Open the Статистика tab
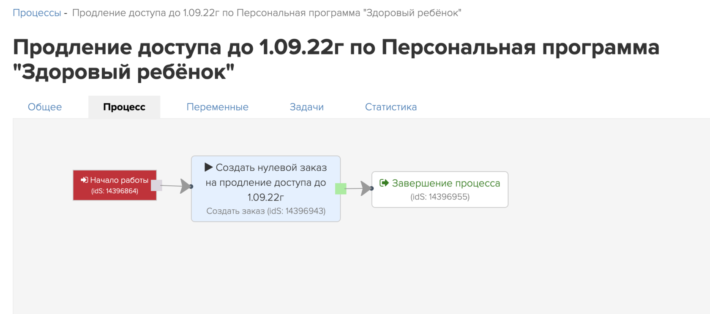The image size is (710, 314). [x=391, y=107]
